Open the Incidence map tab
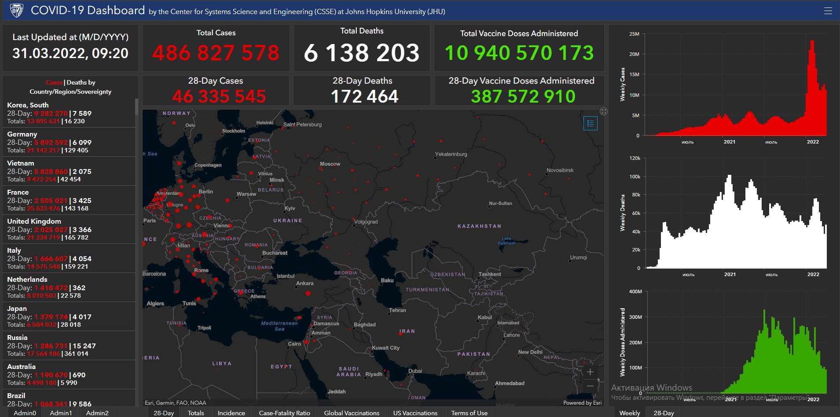 coord(231,413)
